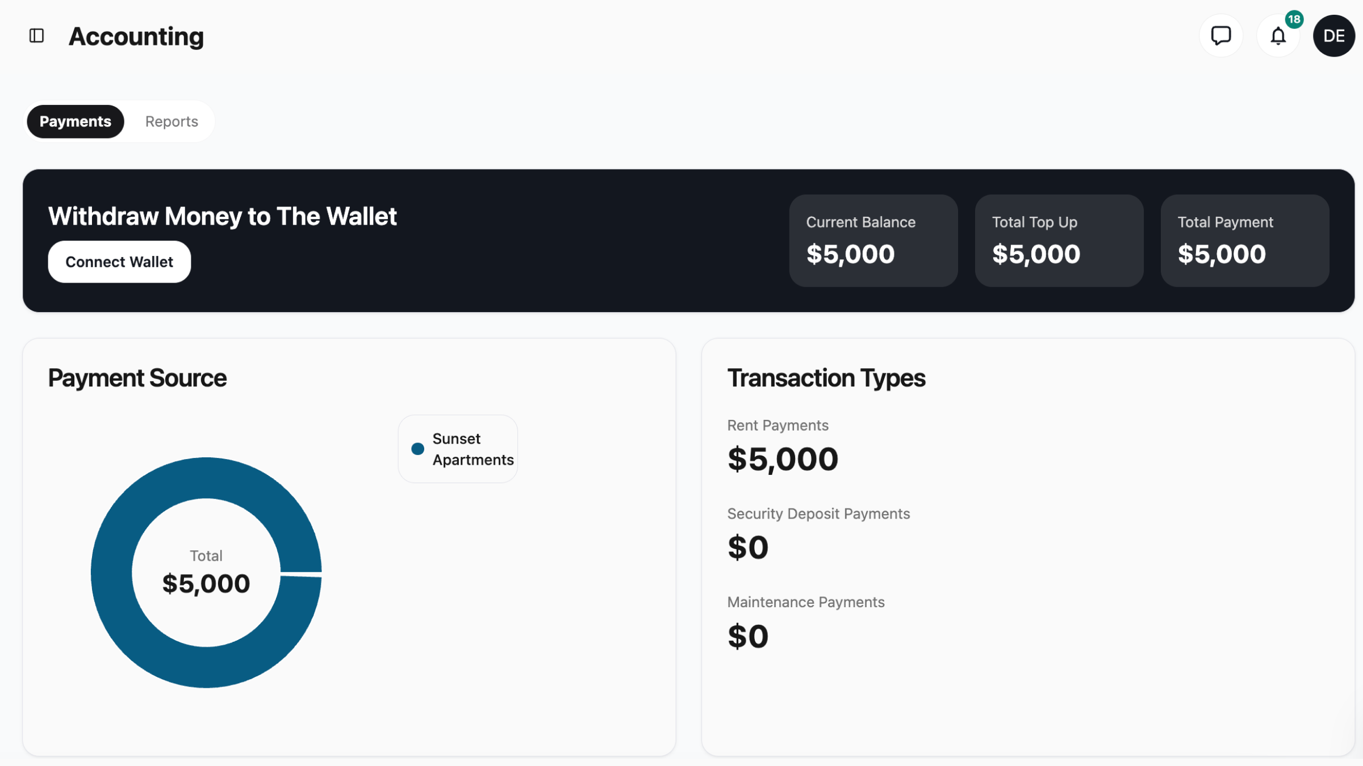Click the notification count badge 18
This screenshot has height=766, width=1363.
pyautogui.click(x=1294, y=19)
